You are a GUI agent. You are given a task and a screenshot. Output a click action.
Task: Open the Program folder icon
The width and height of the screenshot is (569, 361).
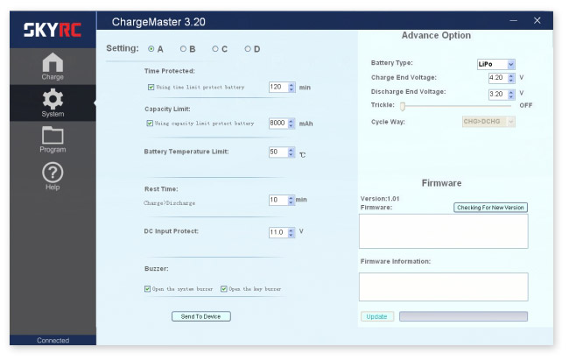pos(53,139)
